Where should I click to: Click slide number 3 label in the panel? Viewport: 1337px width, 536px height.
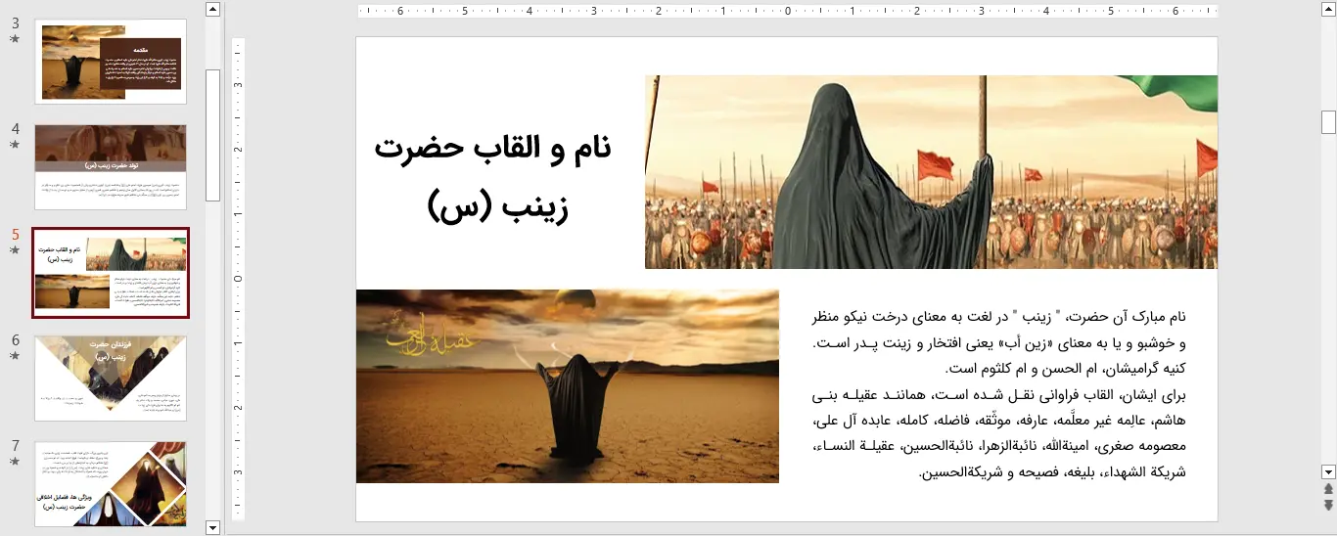pyautogui.click(x=16, y=23)
